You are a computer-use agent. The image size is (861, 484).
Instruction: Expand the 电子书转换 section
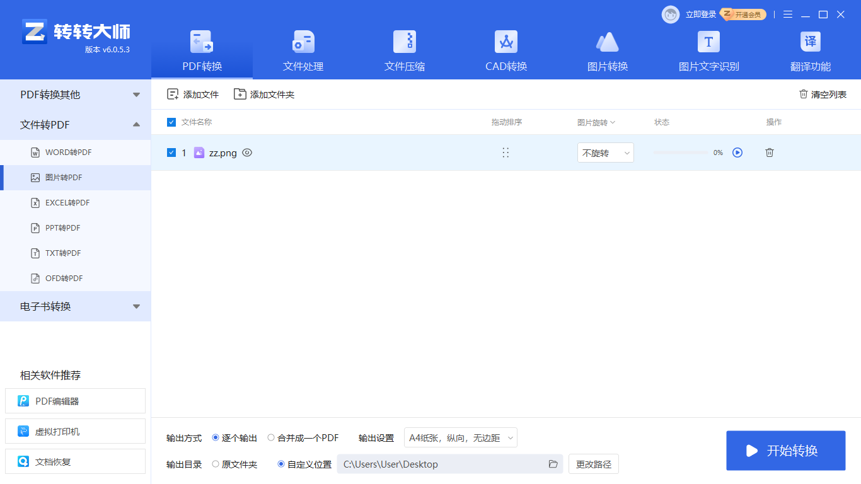point(76,306)
